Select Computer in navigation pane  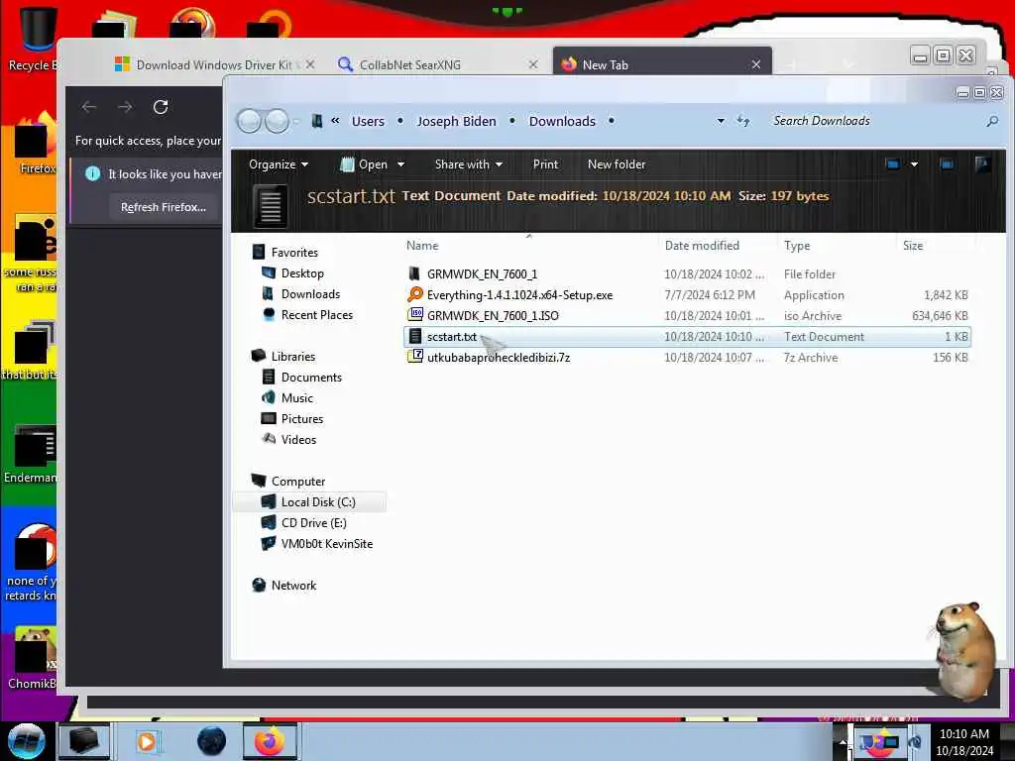pyautogui.click(x=297, y=482)
